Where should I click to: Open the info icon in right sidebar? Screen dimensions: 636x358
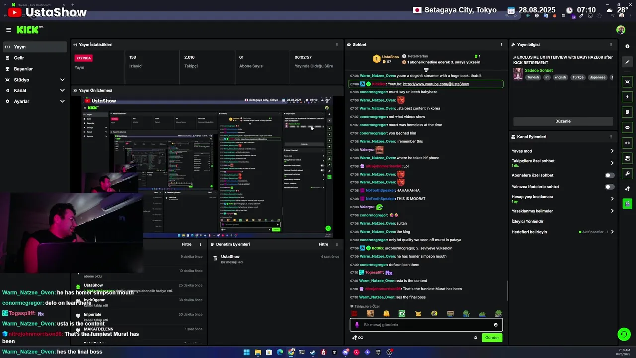click(627, 46)
